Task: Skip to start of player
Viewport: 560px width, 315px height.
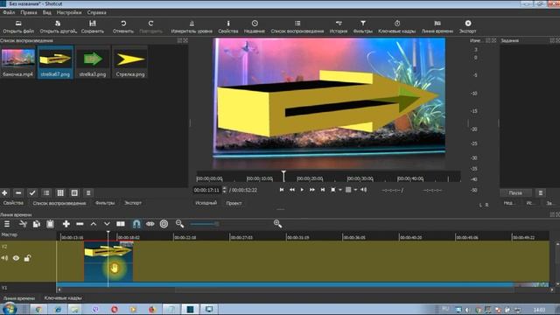Action: click(x=282, y=190)
